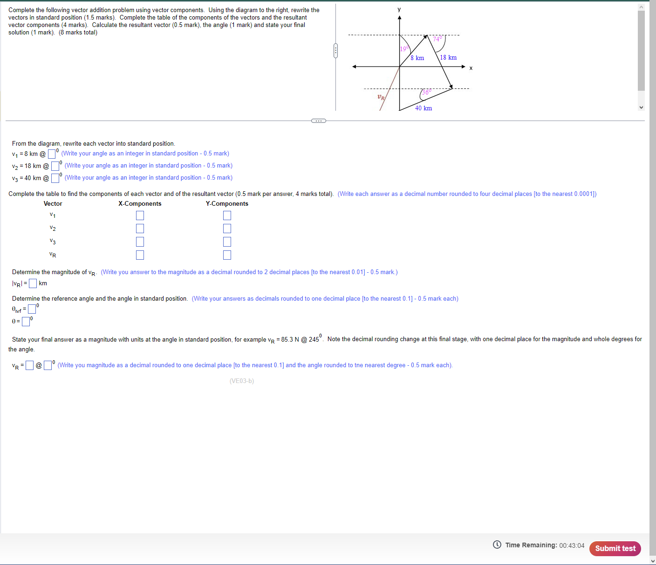The height and width of the screenshot is (565, 656).
Task: Click the X-Components box for vR
Action: (140, 255)
